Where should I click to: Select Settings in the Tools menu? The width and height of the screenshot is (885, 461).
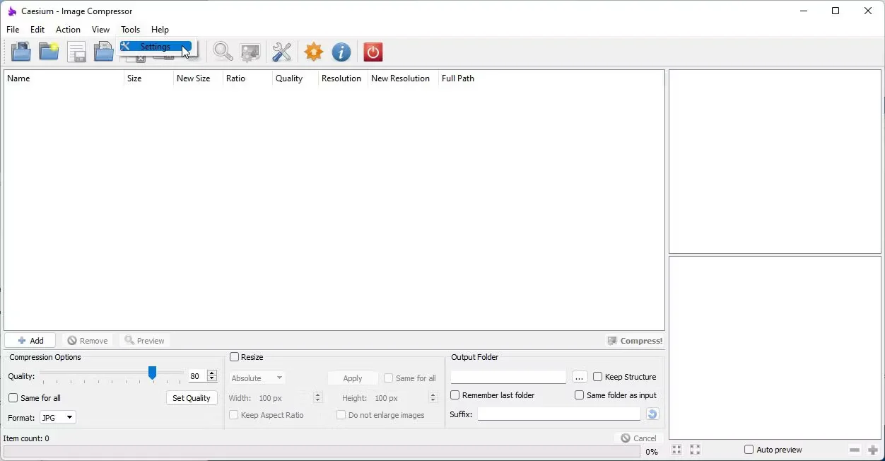pos(155,47)
